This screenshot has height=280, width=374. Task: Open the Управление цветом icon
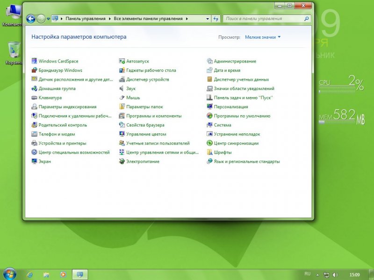(122, 134)
